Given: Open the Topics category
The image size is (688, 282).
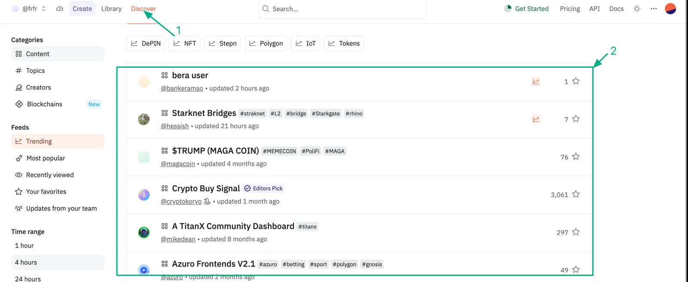Looking at the screenshot, I should coord(58,70).
